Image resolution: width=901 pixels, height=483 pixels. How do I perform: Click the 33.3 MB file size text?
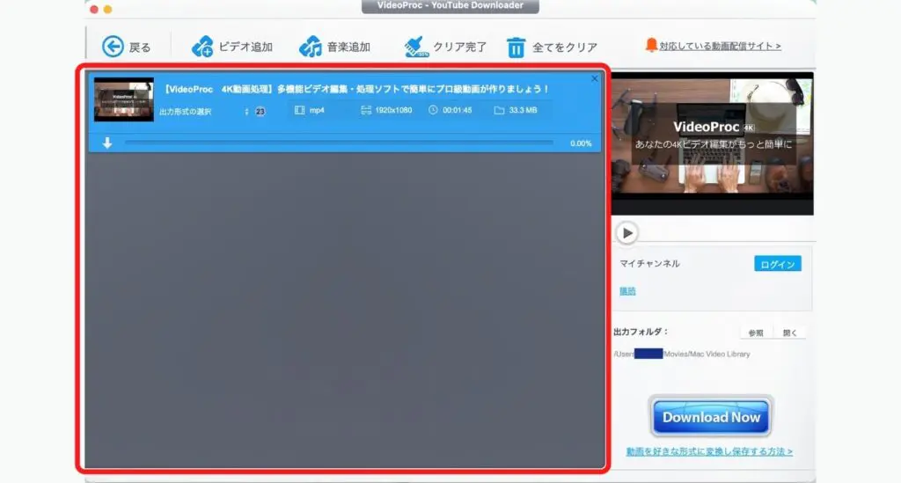coord(523,110)
